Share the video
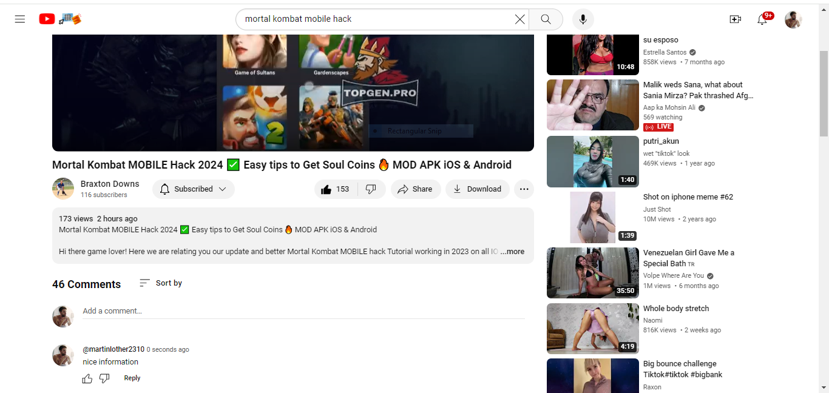Viewport: 829px width, 393px height. pos(416,189)
